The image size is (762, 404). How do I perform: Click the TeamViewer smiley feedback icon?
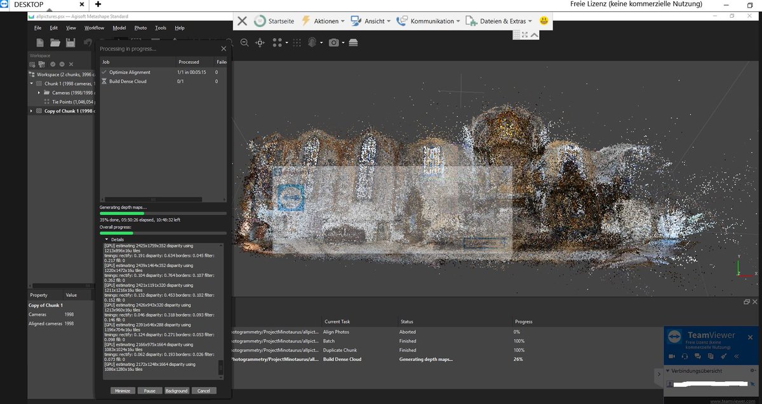point(544,20)
